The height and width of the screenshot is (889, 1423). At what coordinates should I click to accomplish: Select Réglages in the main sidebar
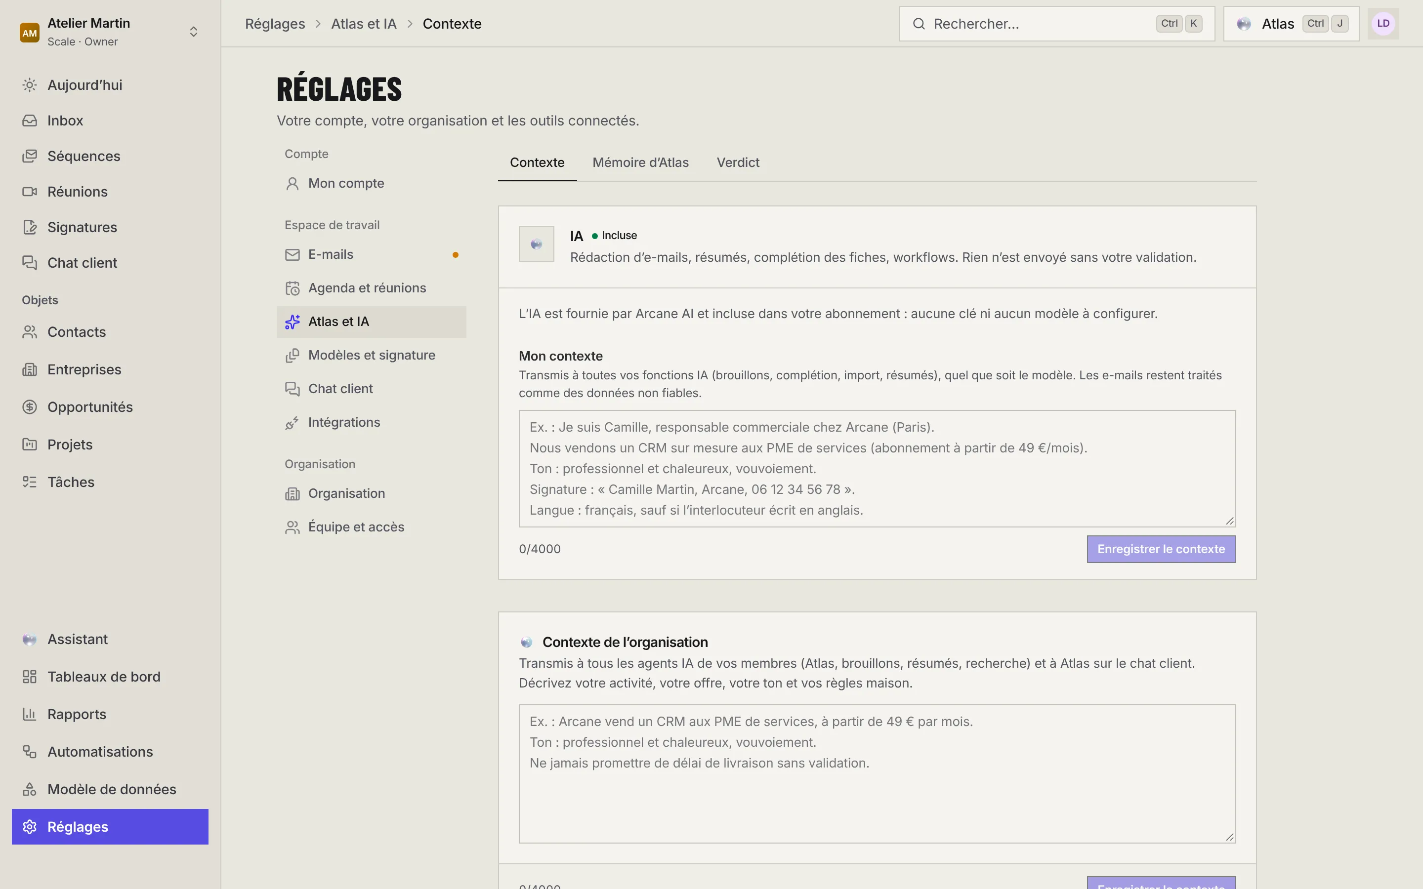tap(110, 827)
